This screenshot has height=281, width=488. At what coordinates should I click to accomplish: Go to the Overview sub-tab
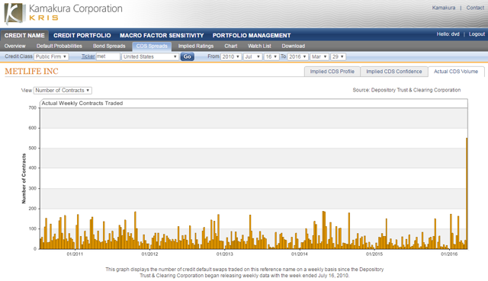[15, 46]
